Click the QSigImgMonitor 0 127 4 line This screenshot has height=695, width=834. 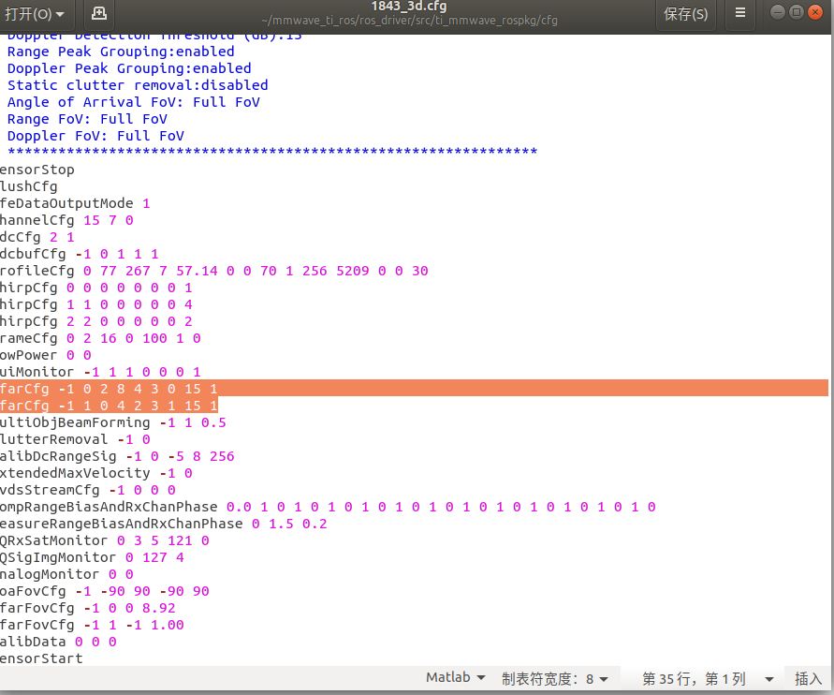(92, 558)
